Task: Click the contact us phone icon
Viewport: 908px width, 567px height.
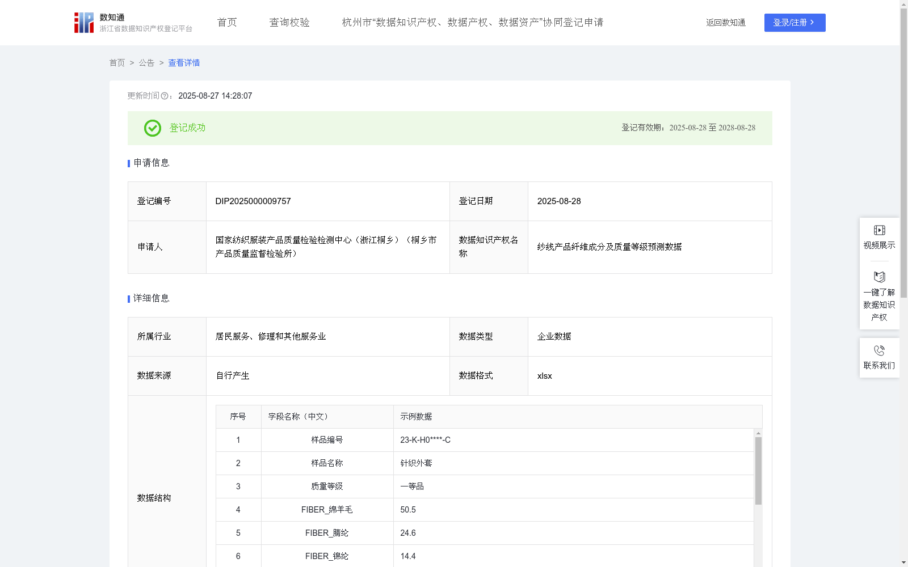Action: click(879, 350)
